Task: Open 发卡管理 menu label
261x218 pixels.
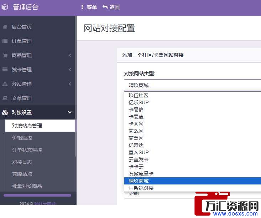Action: (x=22, y=69)
